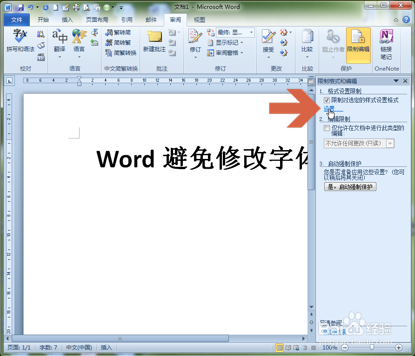Click the language indicator in status bar
This screenshot has width=415, height=356.
[79, 348]
